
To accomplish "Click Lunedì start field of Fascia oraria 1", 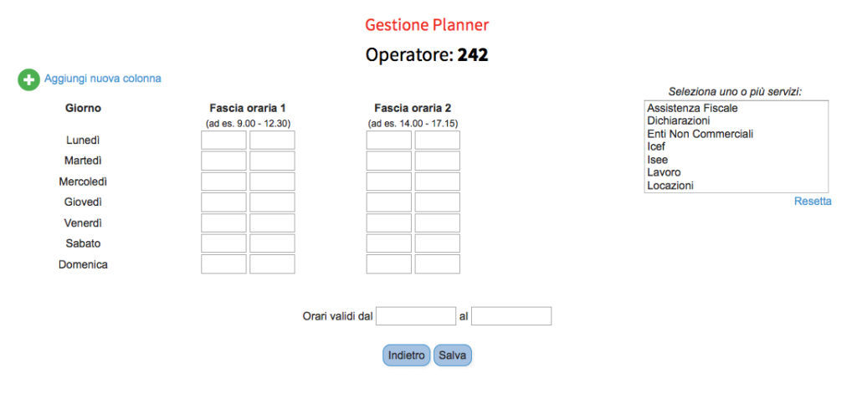I will pyautogui.click(x=223, y=140).
